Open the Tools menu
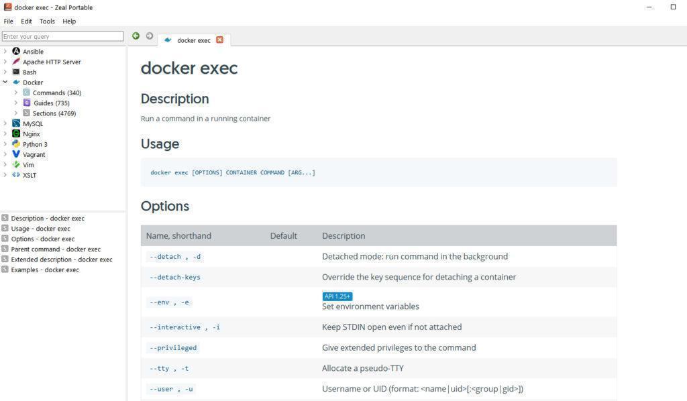 click(47, 21)
